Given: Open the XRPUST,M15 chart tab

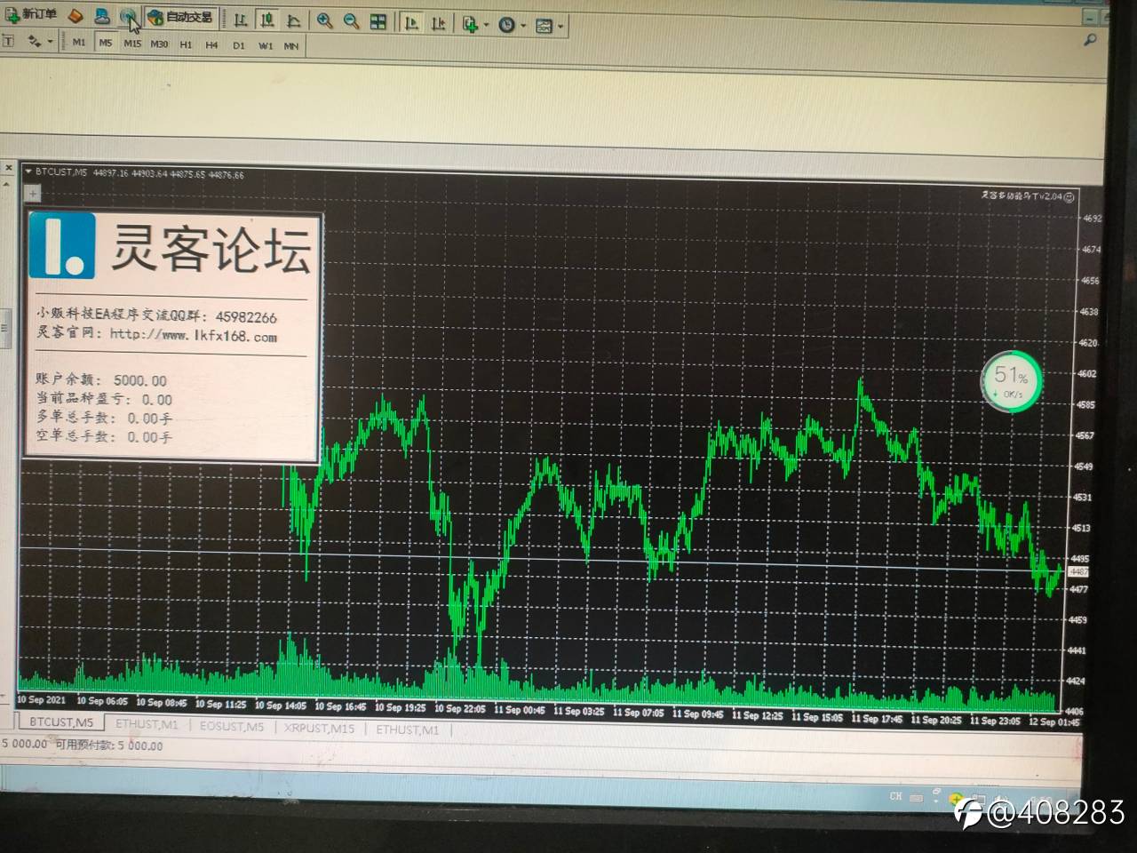Looking at the screenshot, I should (319, 728).
